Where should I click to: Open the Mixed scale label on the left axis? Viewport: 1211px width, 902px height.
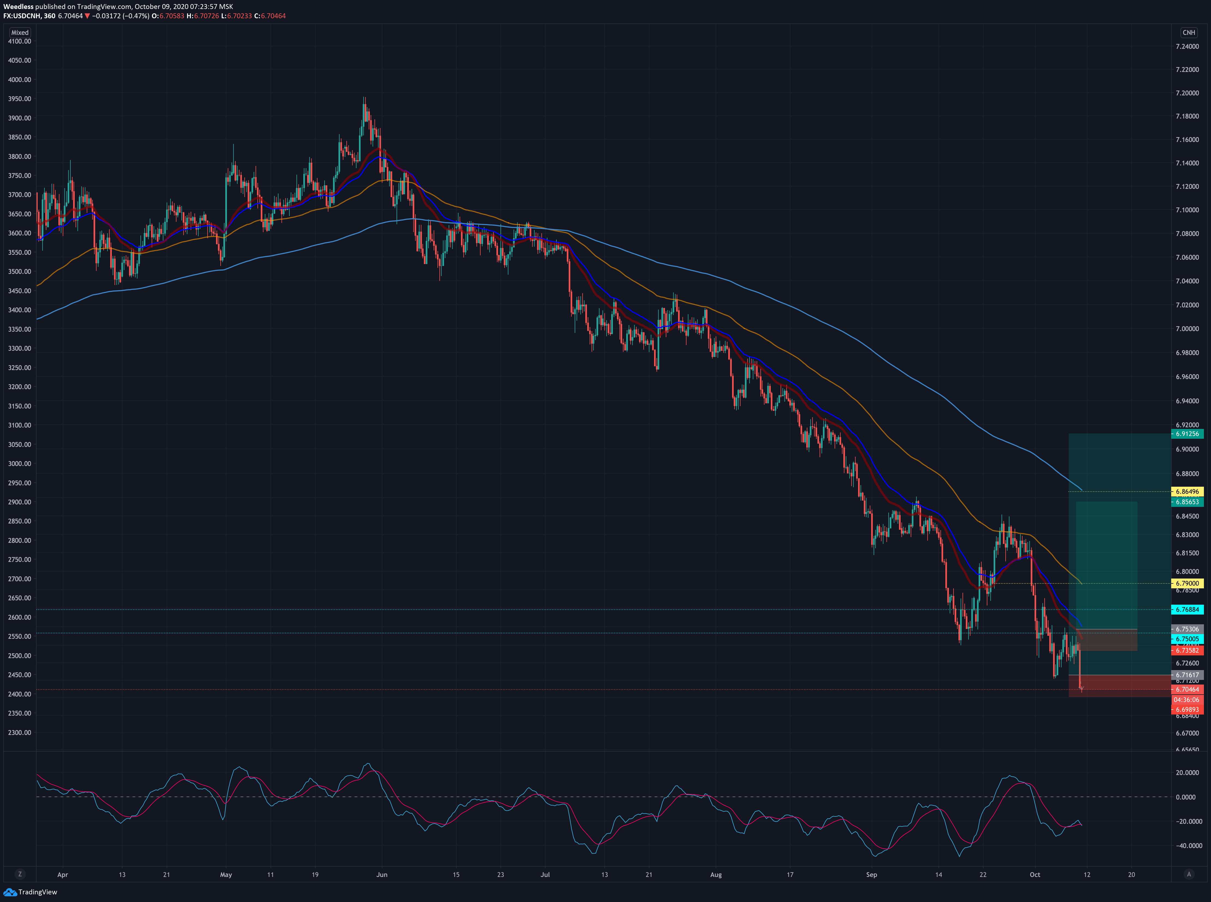click(x=20, y=32)
